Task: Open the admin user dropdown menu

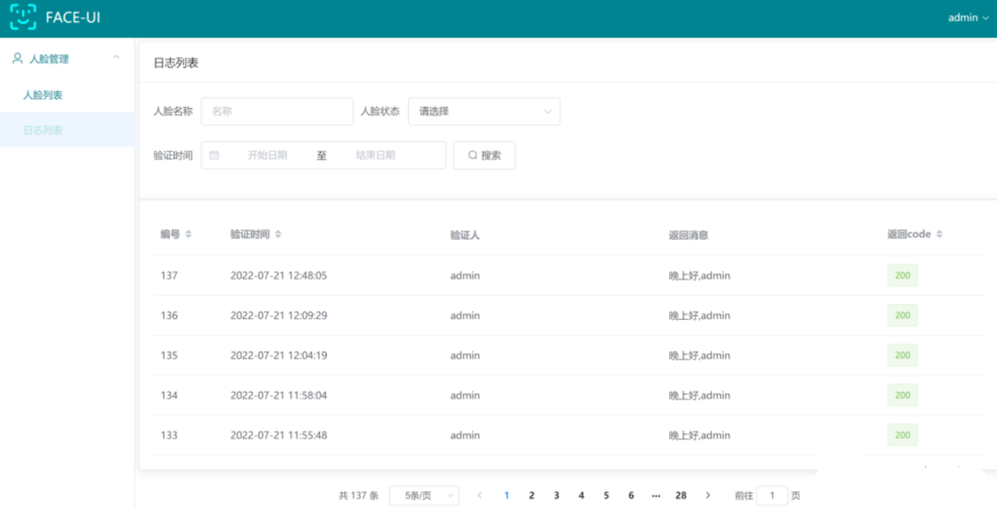Action: (x=967, y=18)
